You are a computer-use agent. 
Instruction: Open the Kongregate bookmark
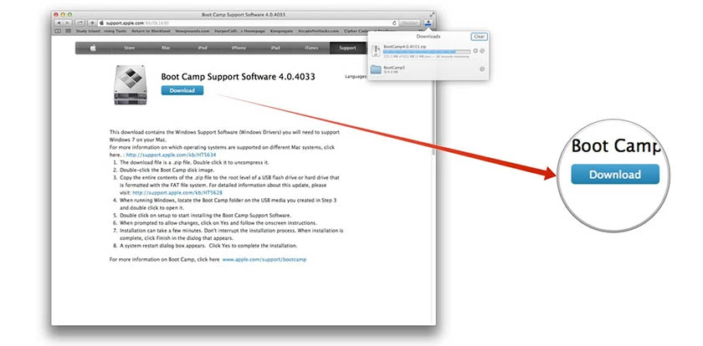[280, 31]
